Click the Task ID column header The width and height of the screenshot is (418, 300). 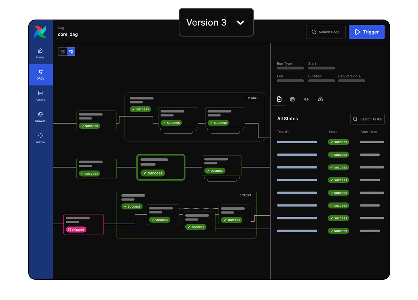pyautogui.click(x=283, y=132)
